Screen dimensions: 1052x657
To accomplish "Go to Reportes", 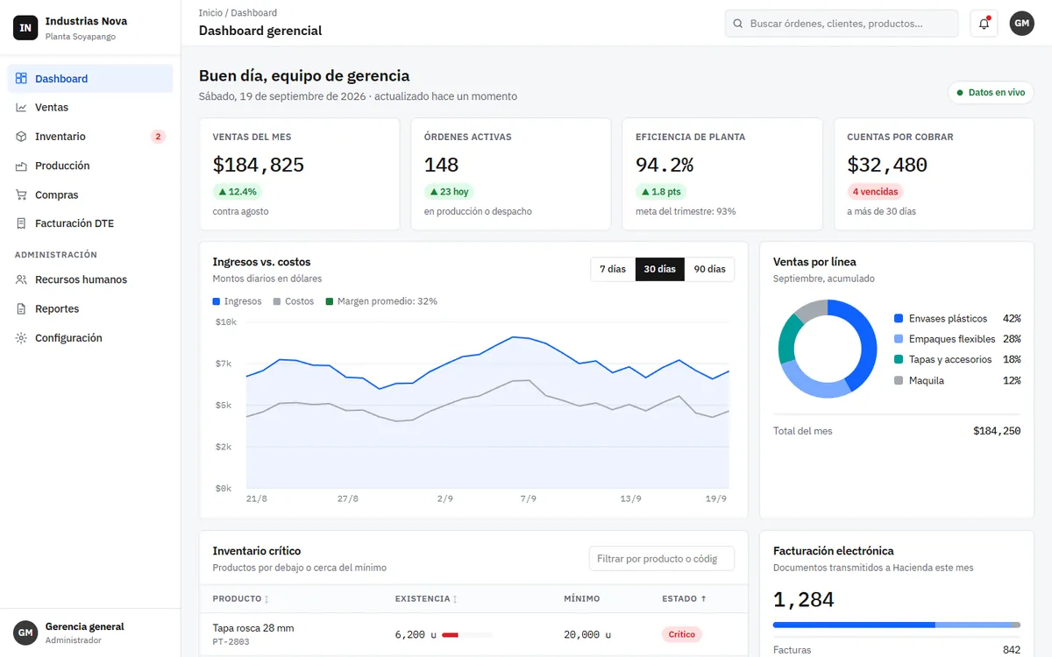I will click(90, 308).
